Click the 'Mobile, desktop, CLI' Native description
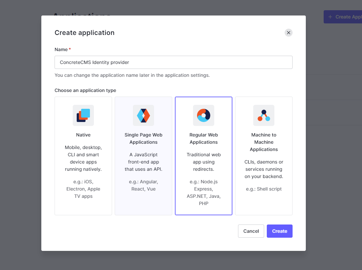The height and width of the screenshot is (270, 362). (x=83, y=158)
